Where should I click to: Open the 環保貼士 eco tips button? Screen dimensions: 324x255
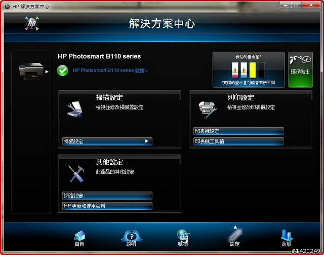click(x=300, y=69)
